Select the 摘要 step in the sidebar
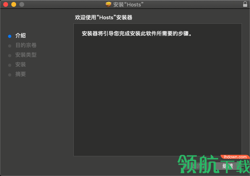This screenshot has width=250, height=176. (21, 74)
